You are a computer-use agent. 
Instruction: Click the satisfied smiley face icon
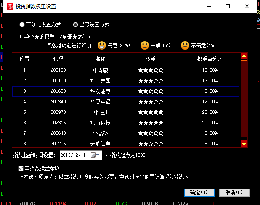pyautogui.click(x=102, y=45)
